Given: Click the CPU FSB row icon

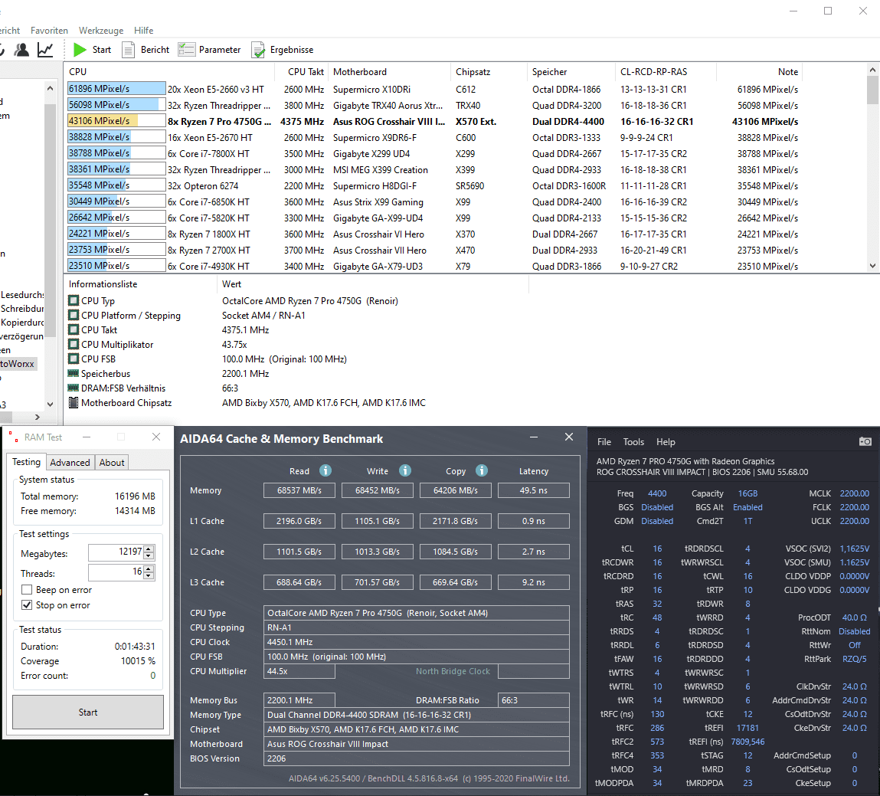Looking at the screenshot, I should click(x=73, y=359).
